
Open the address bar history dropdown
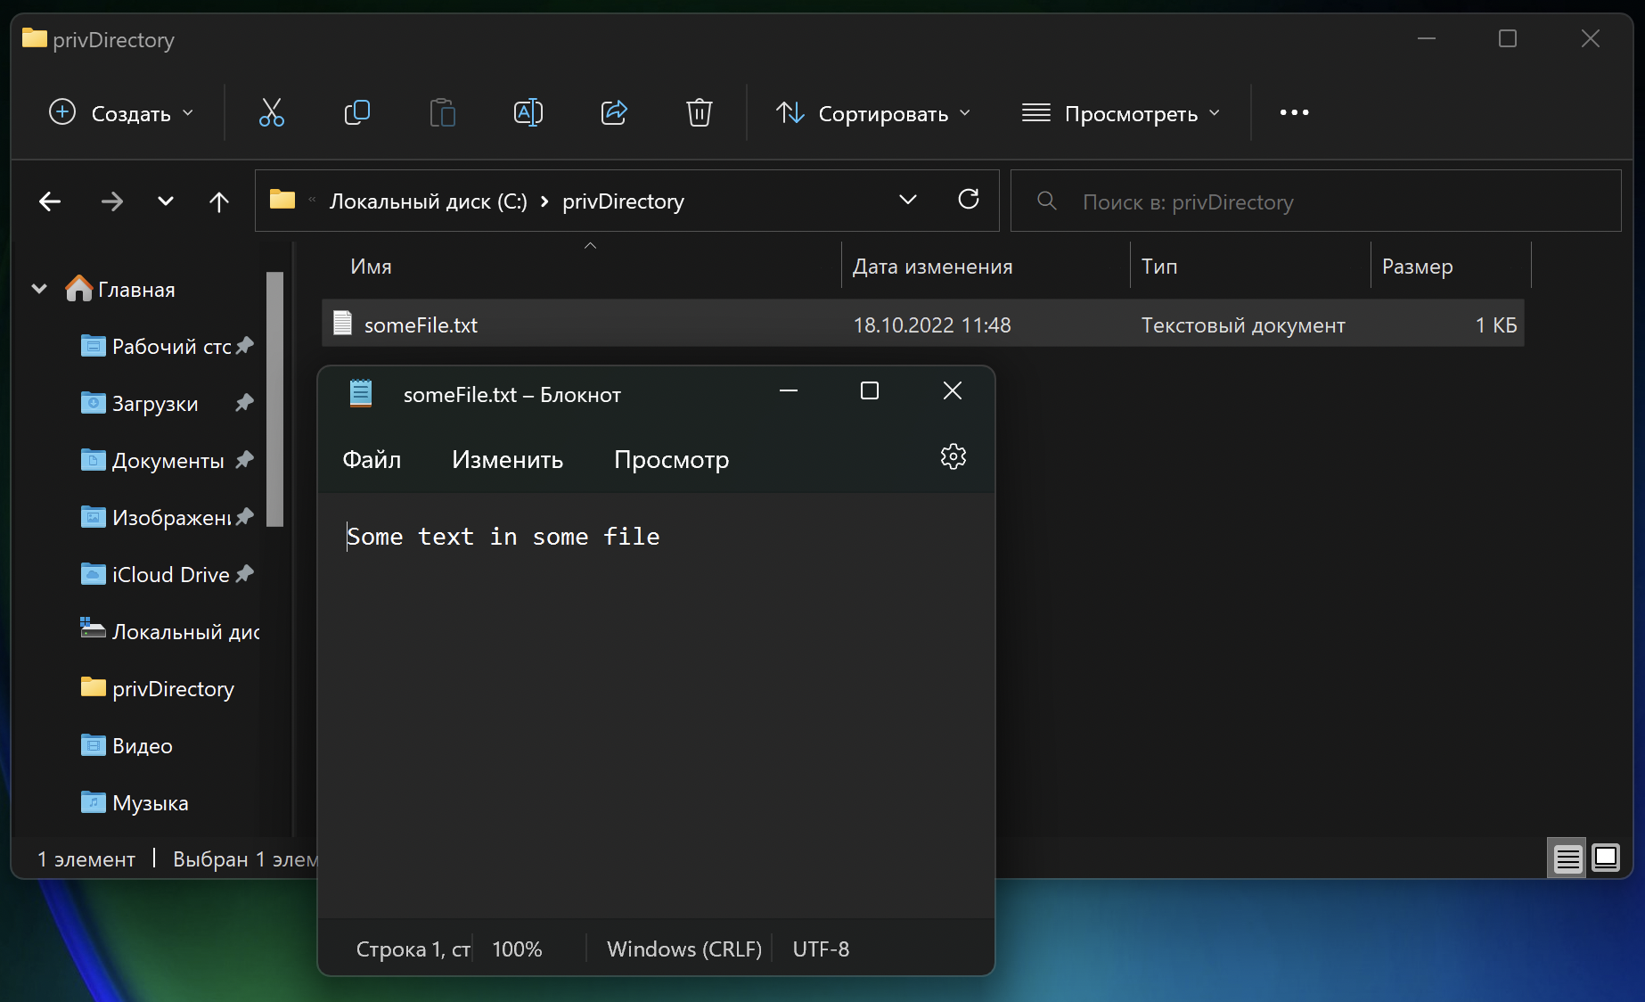(x=908, y=200)
